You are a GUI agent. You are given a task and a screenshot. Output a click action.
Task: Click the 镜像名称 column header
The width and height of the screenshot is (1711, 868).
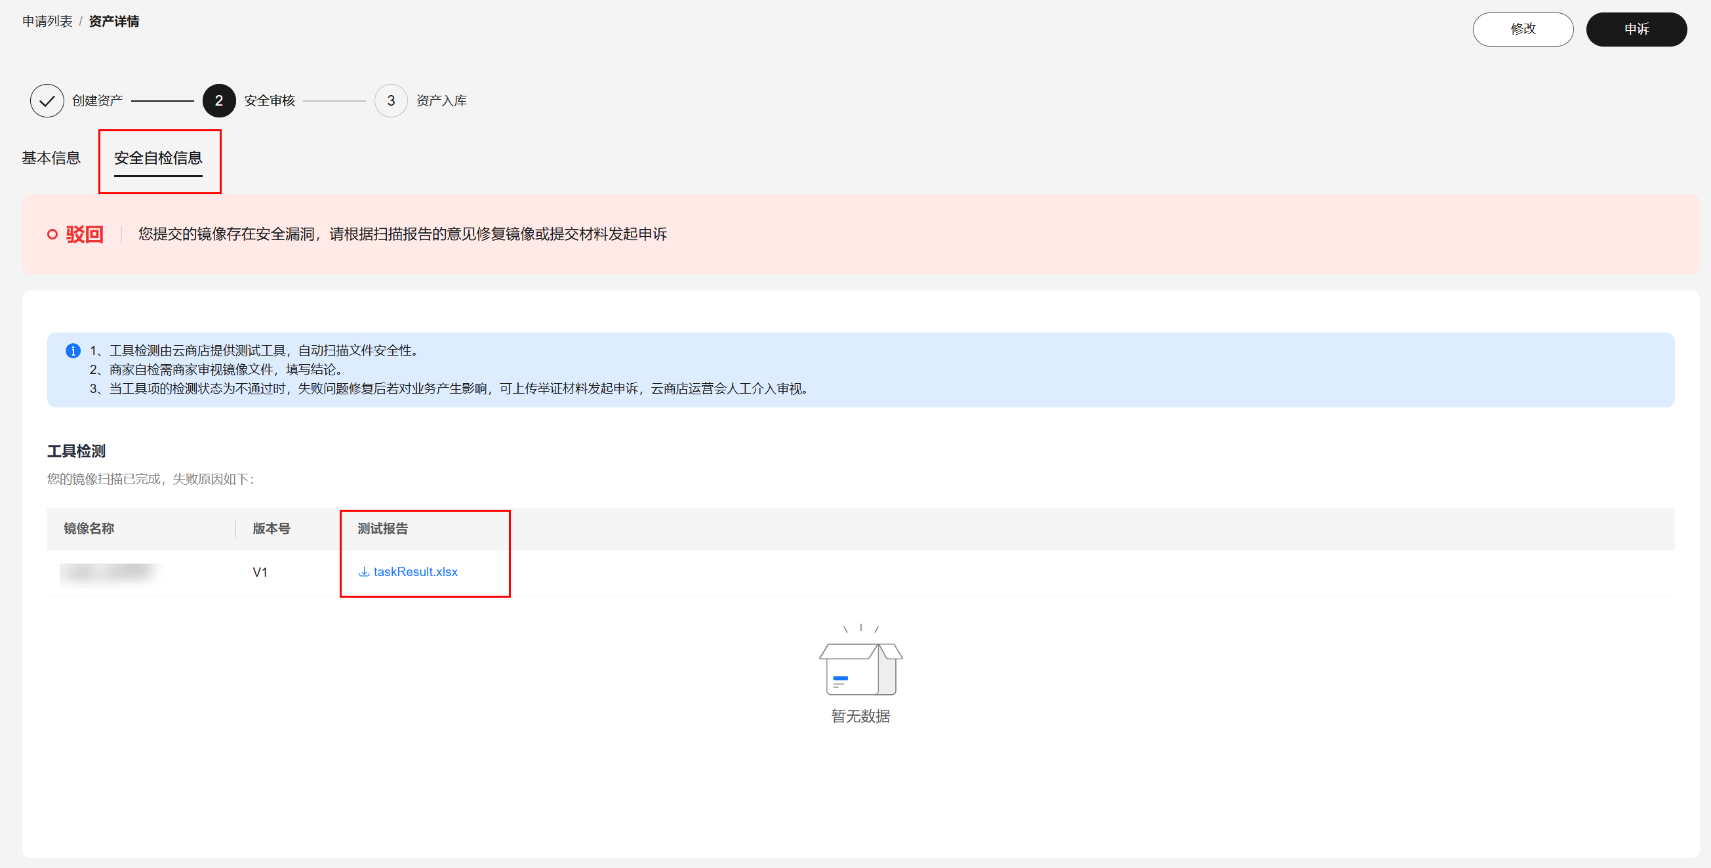(x=89, y=528)
